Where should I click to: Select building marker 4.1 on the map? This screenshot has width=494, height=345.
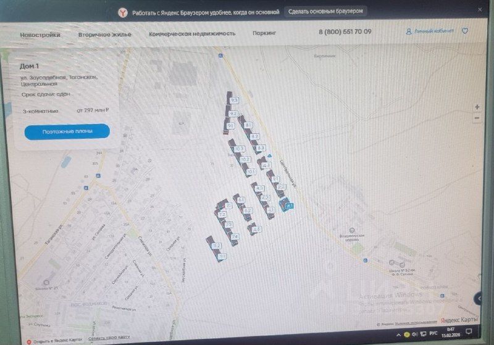tap(270, 209)
